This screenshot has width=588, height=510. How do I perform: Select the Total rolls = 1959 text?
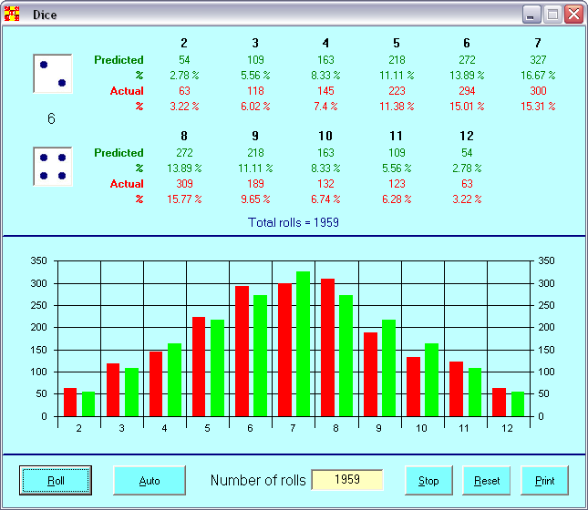point(294,222)
